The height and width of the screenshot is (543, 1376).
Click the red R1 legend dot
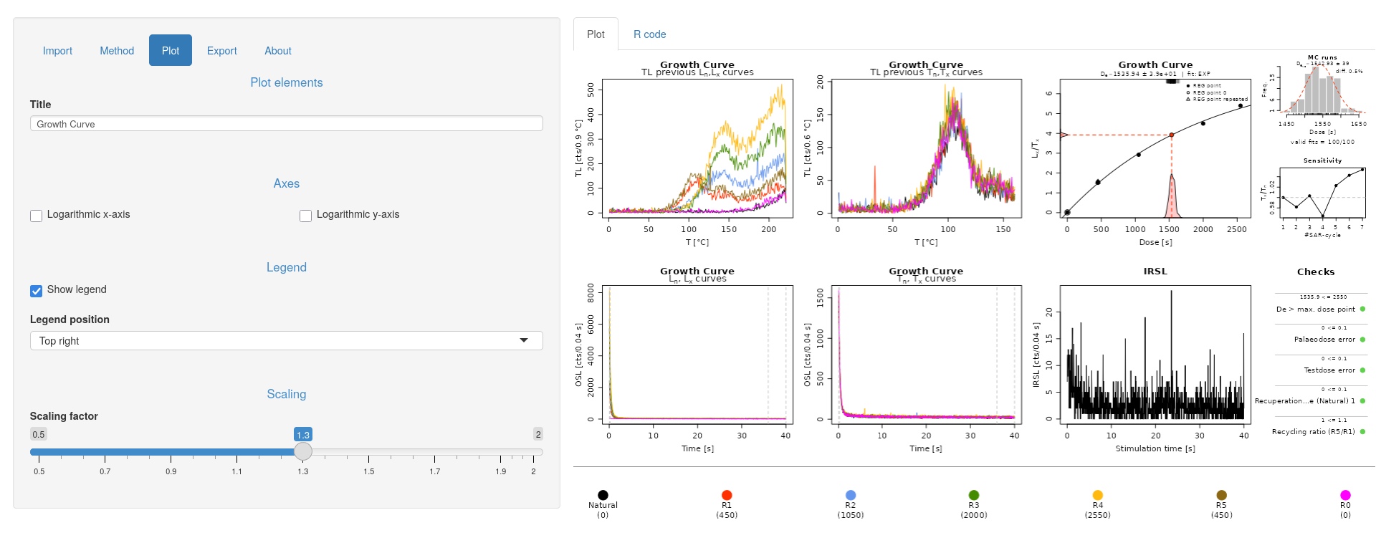pos(727,495)
